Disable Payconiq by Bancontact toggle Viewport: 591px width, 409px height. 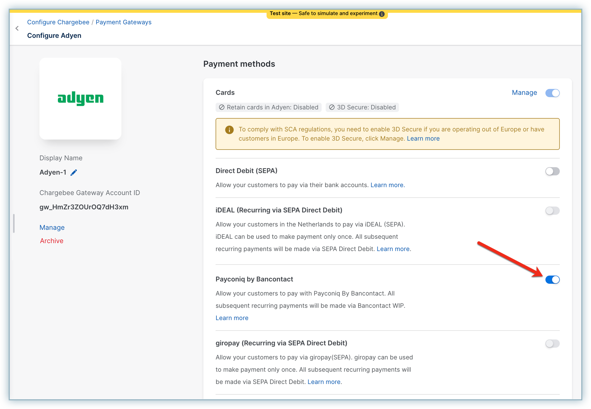(552, 280)
